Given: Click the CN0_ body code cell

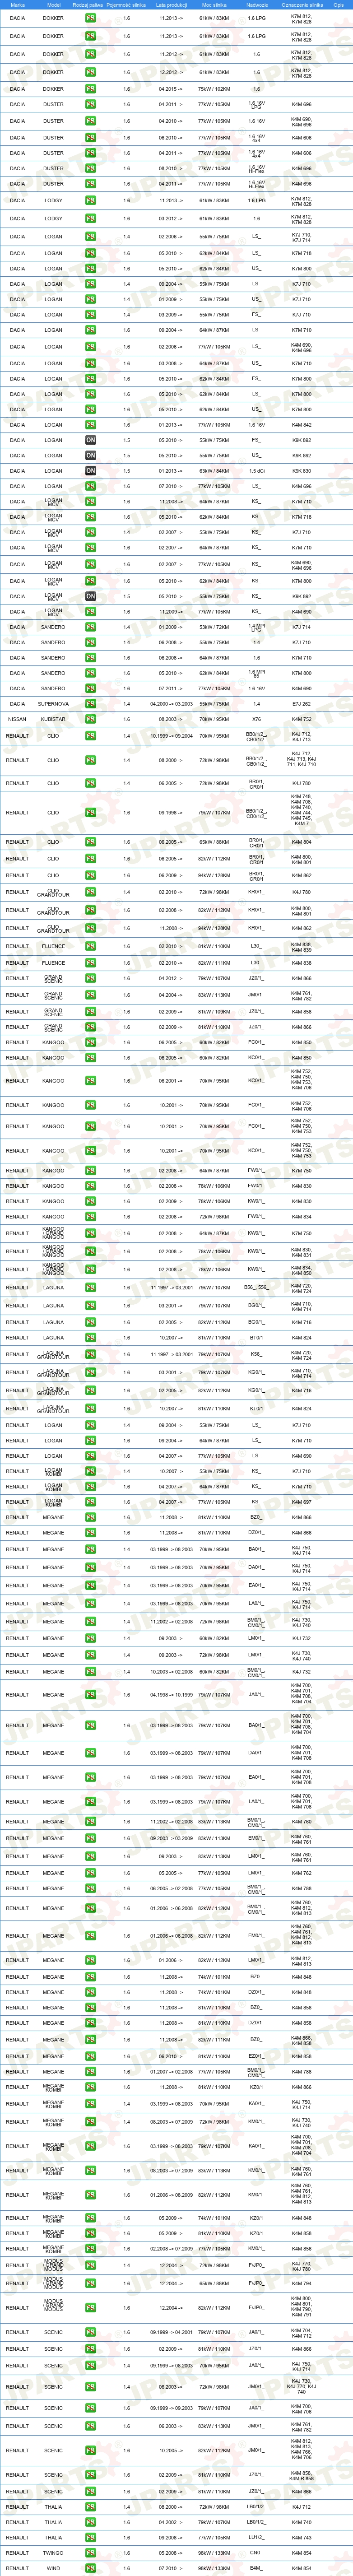Looking at the screenshot, I should click(257, 2553).
